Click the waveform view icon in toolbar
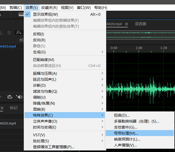Viewport: 175px width, 152px height. click(21, 15)
